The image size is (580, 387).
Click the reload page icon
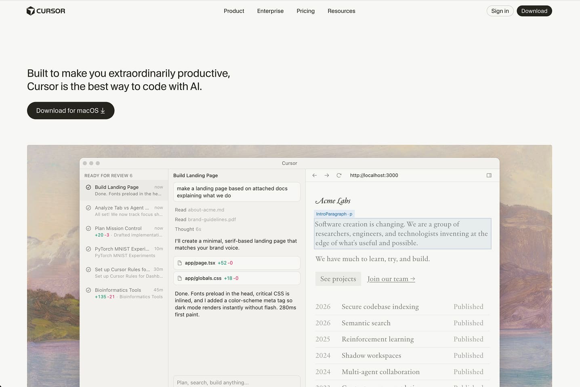pyautogui.click(x=339, y=176)
